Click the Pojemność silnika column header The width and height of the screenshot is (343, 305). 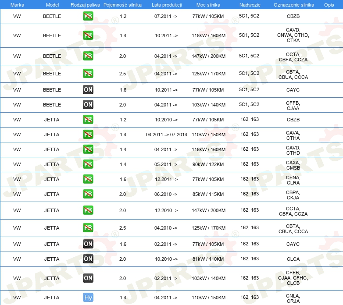[123, 4]
